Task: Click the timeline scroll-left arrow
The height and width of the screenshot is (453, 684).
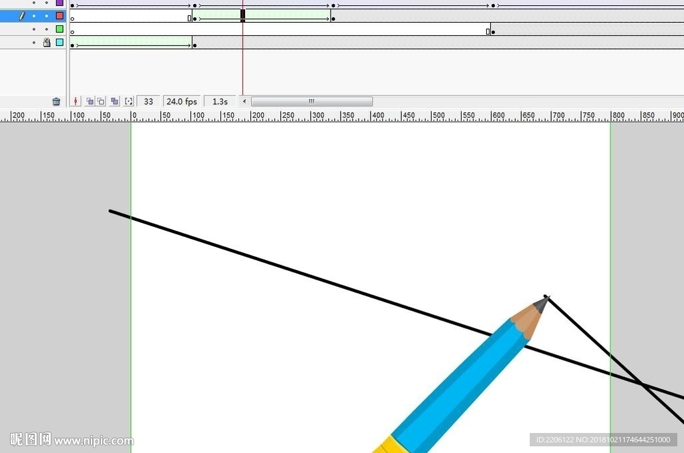Action: 244,101
